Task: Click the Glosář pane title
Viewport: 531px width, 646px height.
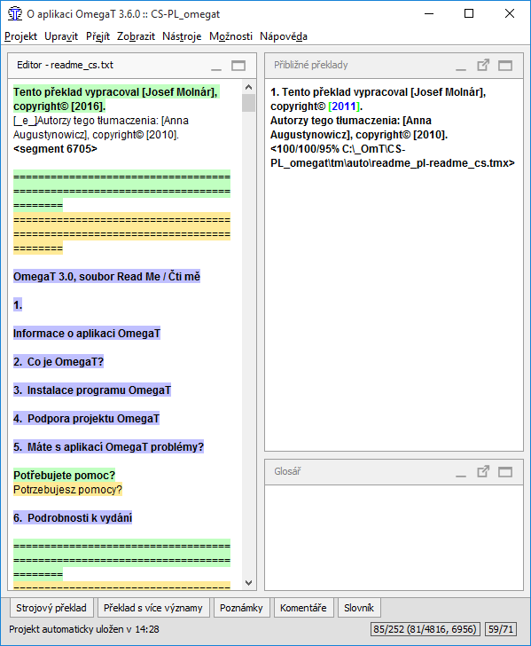Action: coord(287,471)
